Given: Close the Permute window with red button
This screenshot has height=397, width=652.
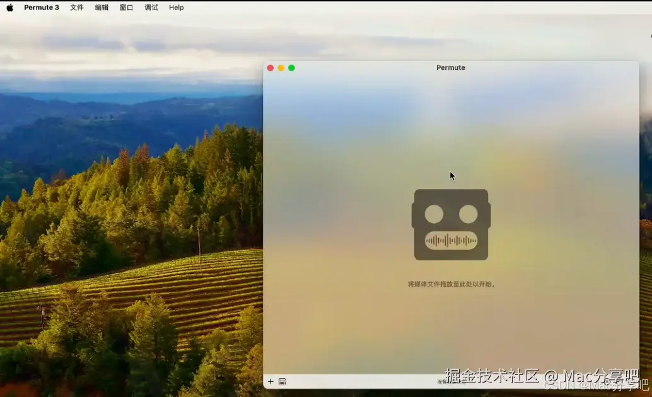Looking at the screenshot, I should click(x=271, y=68).
